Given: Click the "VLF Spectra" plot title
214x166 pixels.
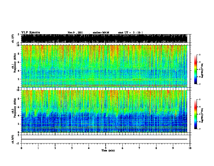Looking at the screenshot, I should coord(31,33).
